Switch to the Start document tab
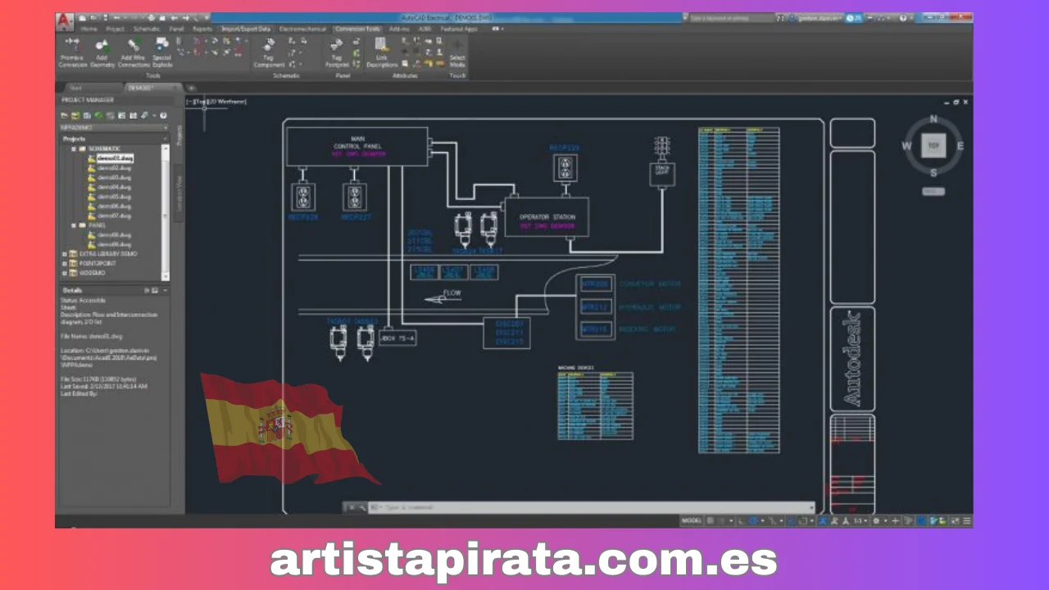 75,87
